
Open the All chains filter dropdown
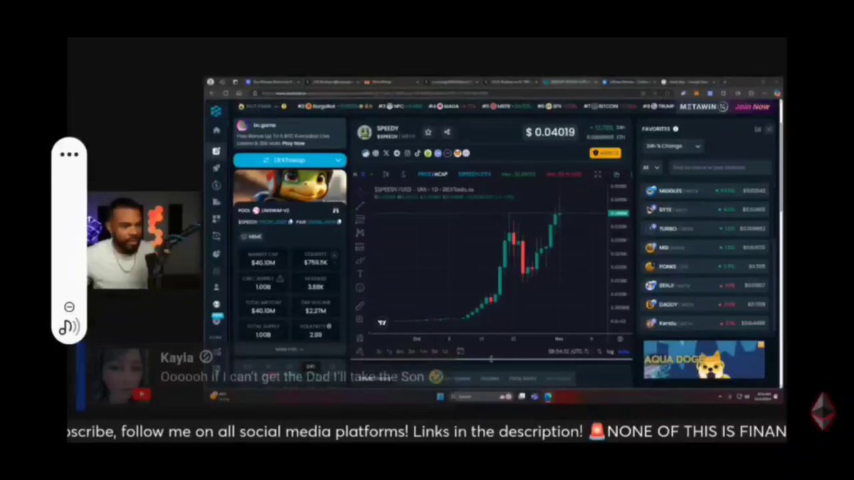pos(652,168)
